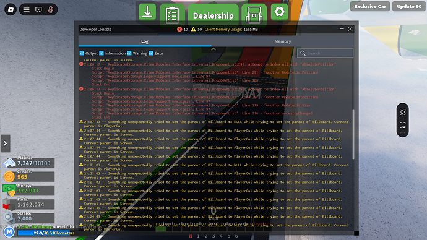Click the screenshot capture icon at right
The image size is (427, 240).
[x=402, y=112]
